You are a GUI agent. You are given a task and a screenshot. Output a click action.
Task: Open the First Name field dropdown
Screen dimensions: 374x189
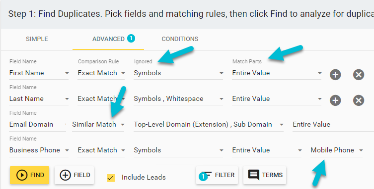pyautogui.click(x=39, y=73)
